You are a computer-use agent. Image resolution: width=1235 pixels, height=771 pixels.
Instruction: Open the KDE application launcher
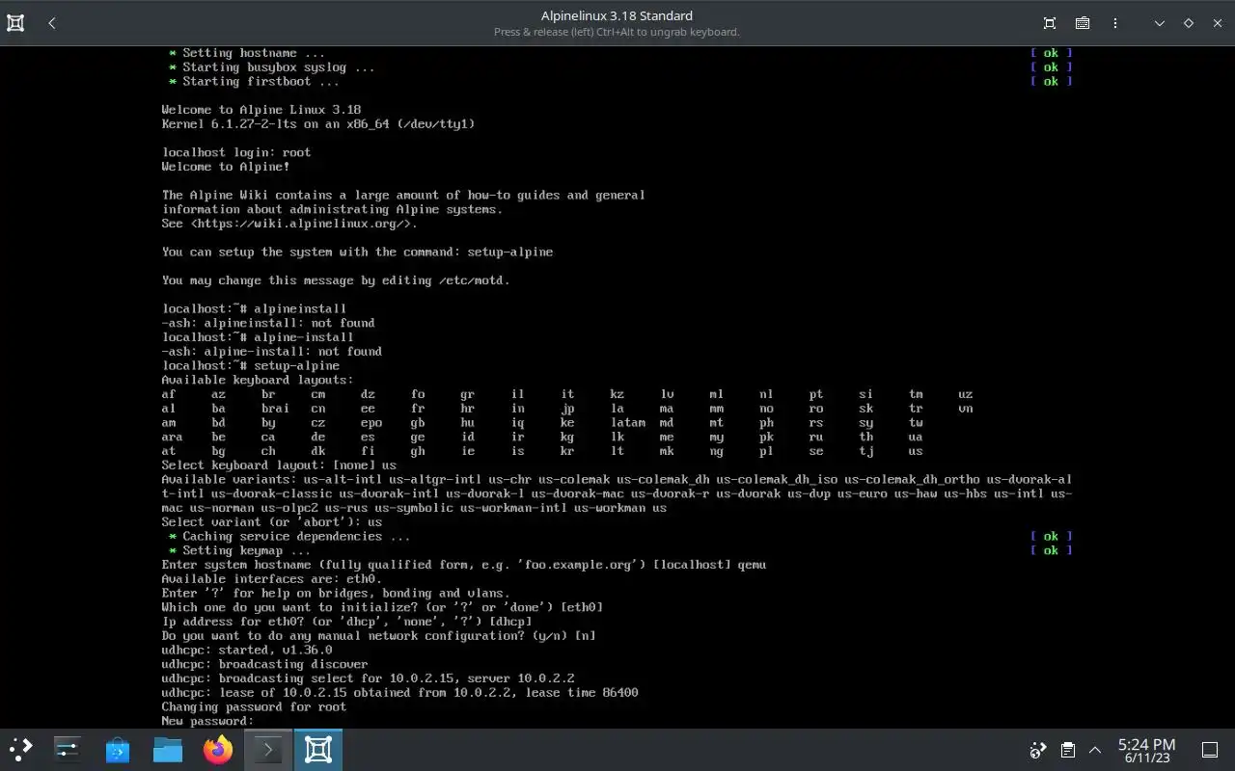pos(21,749)
